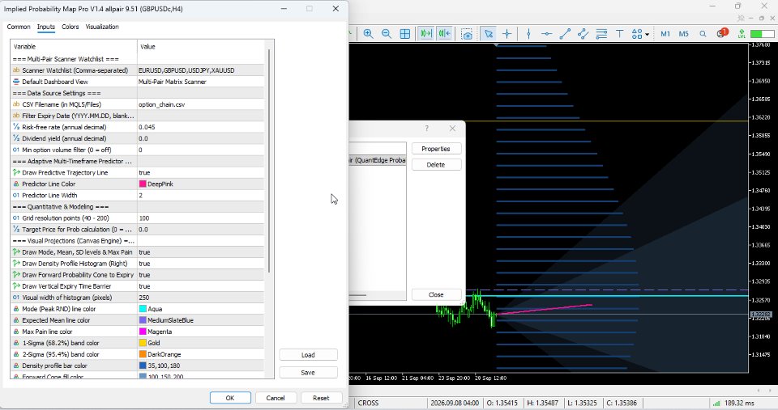Select the Magenta Max Pain line color

[200, 332]
